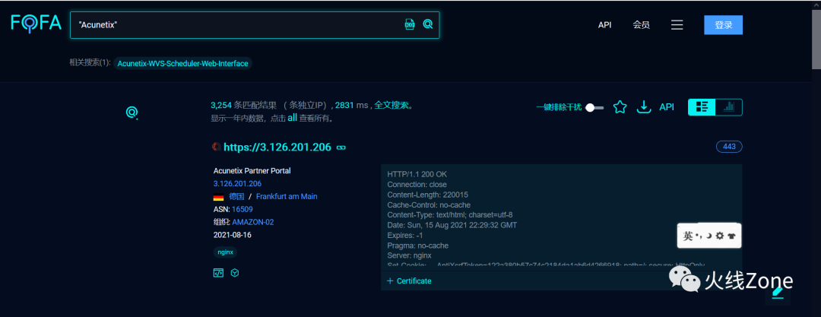821x317 pixels.
Task: View website source code icon
Action: pos(218,273)
